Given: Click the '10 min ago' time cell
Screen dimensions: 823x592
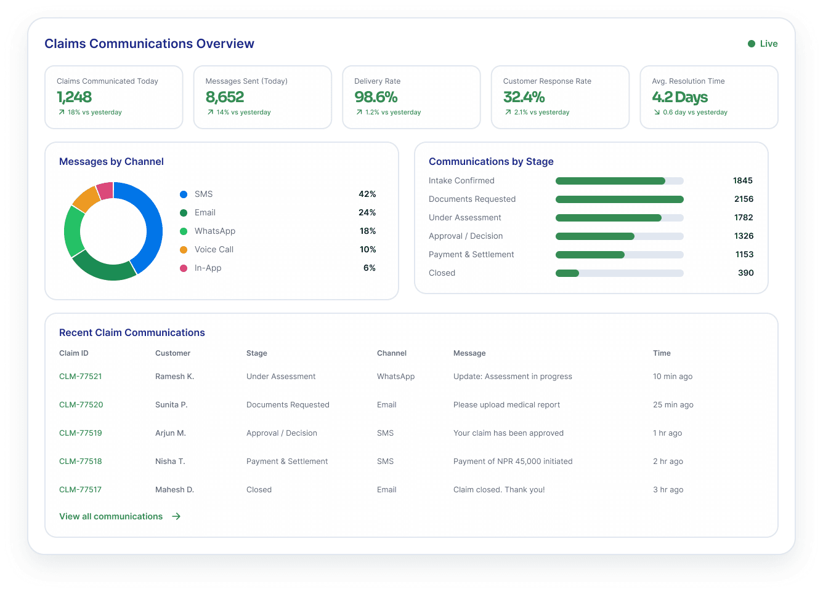Looking at the screenshot, I should (673, 377).
